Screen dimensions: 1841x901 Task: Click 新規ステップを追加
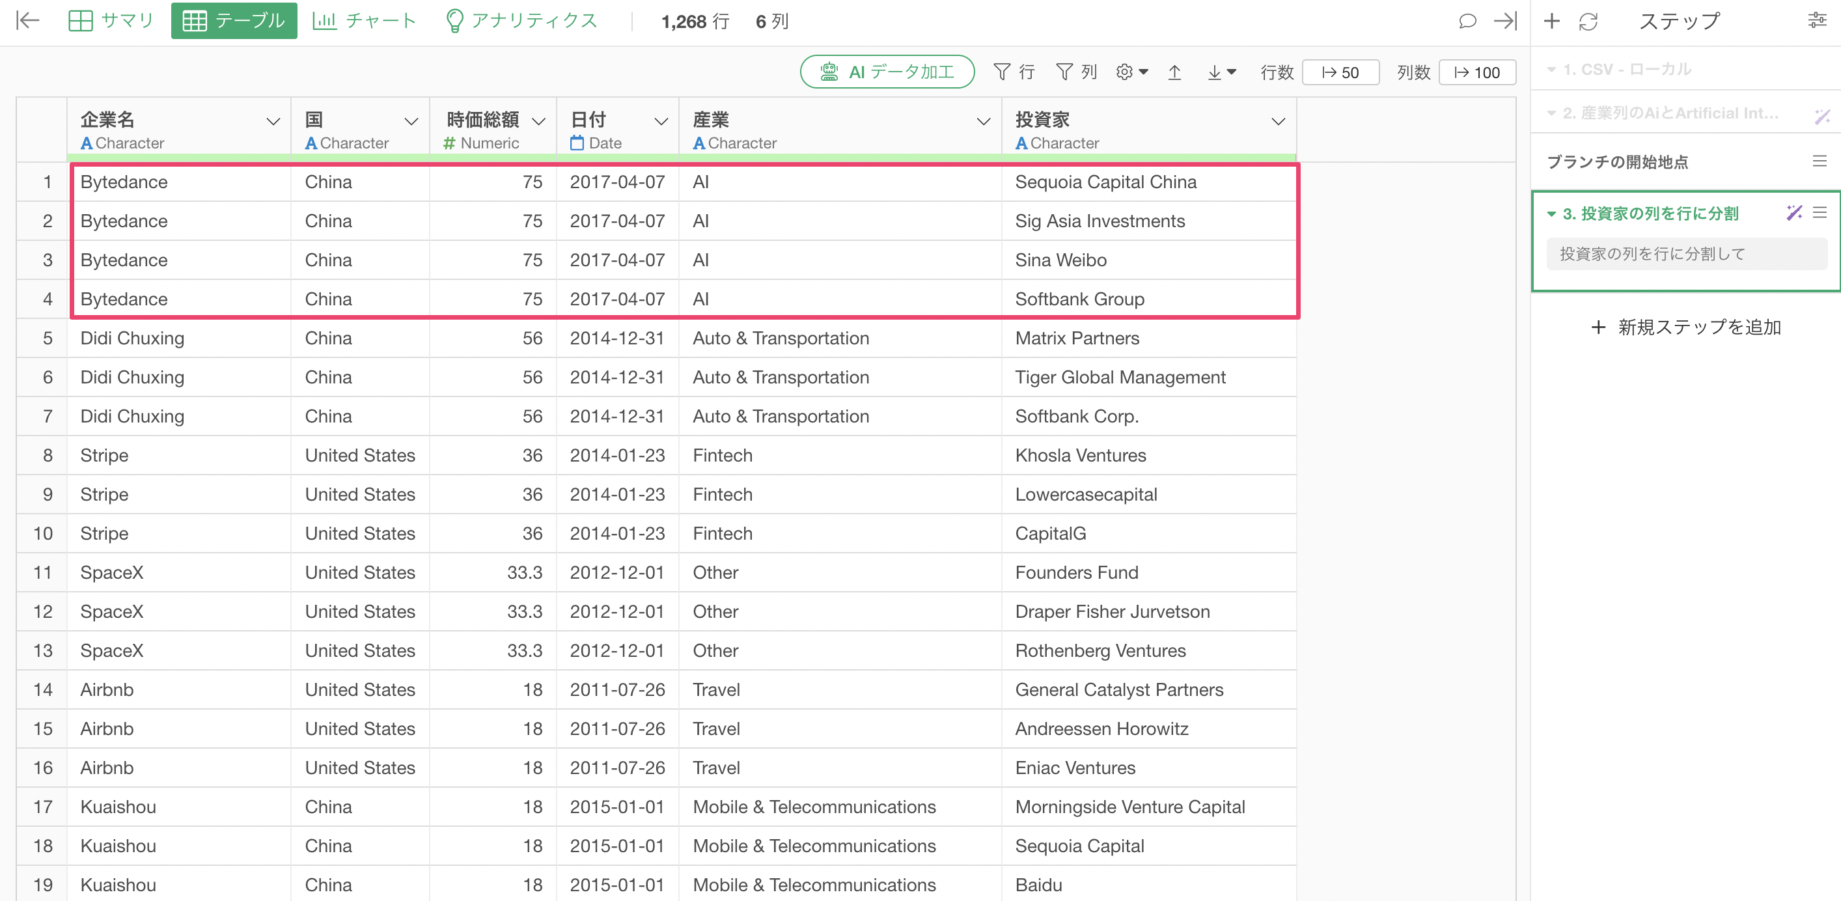[x=1685, y=327]
